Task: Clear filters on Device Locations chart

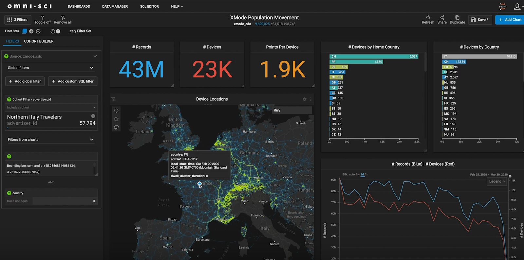Action: click(113, 99)
